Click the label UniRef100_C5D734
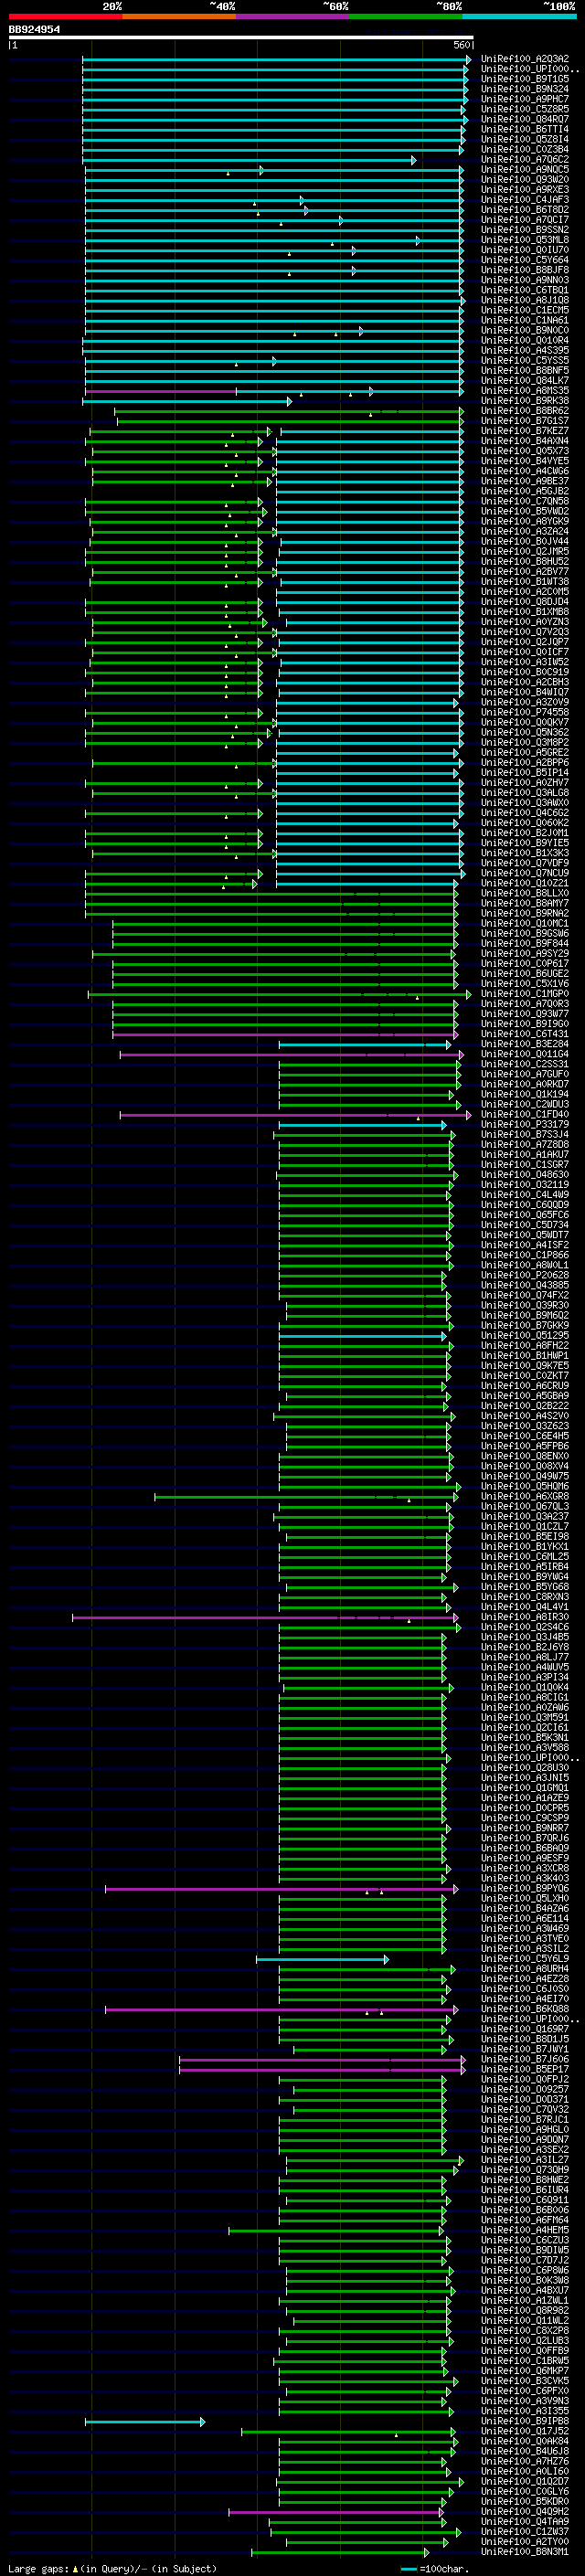This screenshot has width=585, height=2576. (x=525, y=1225)
